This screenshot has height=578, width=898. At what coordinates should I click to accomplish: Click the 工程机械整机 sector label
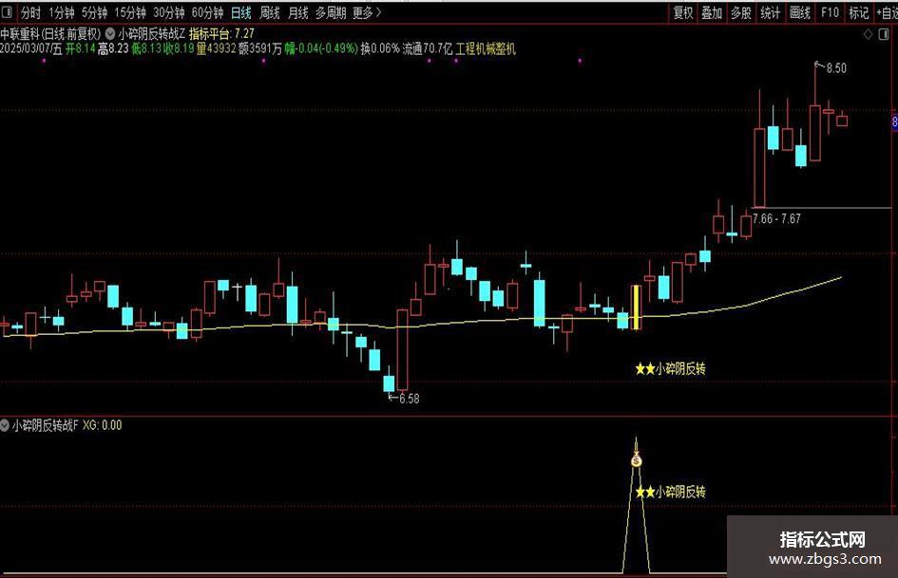486,48
